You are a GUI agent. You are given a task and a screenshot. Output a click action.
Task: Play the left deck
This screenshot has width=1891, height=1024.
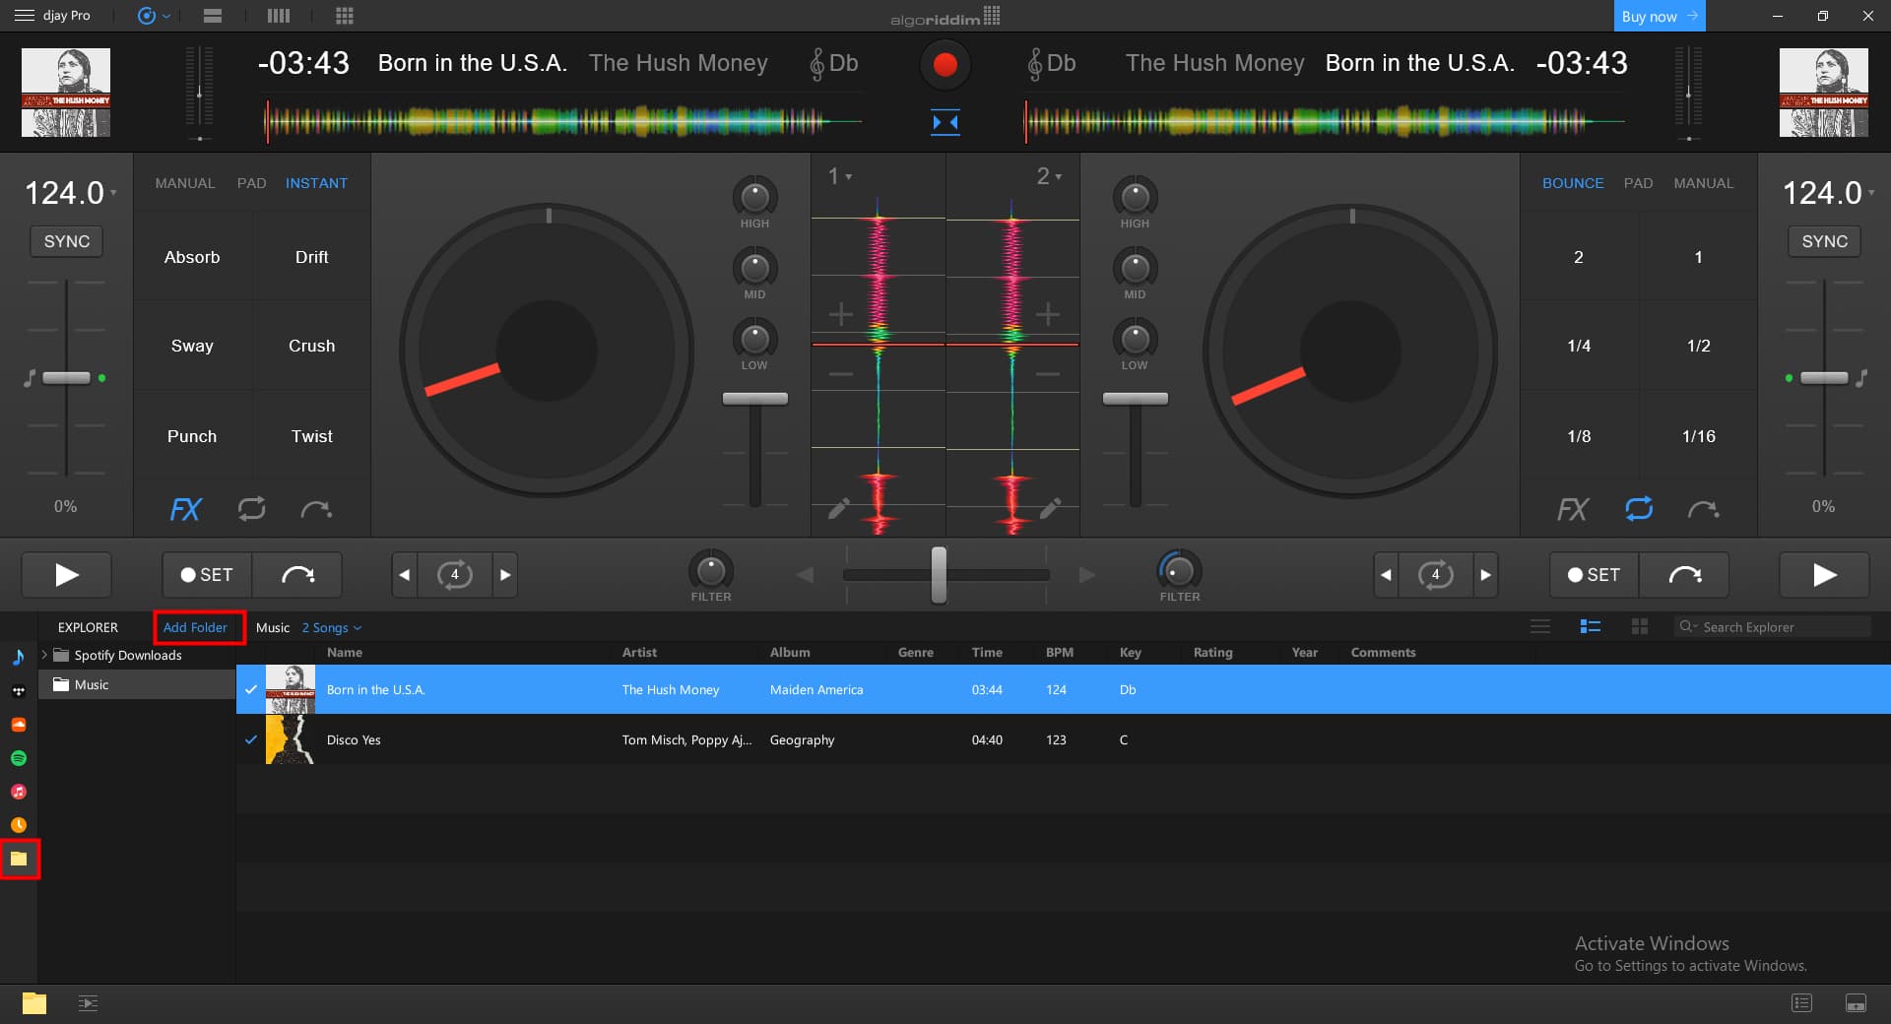click(66, 575)
